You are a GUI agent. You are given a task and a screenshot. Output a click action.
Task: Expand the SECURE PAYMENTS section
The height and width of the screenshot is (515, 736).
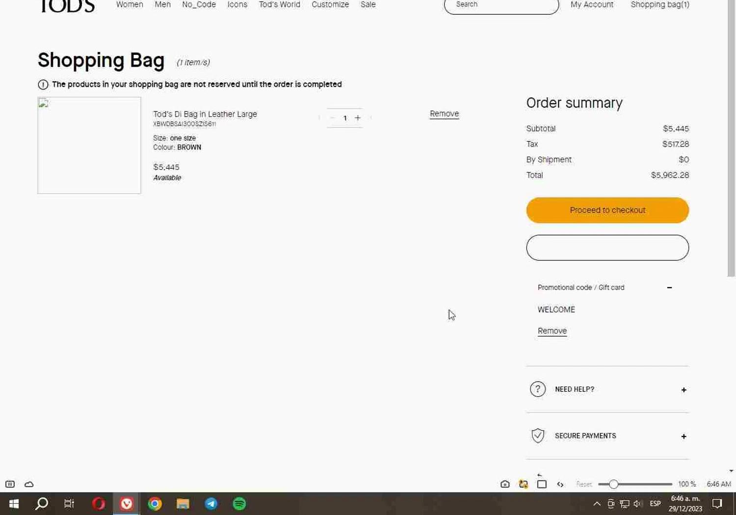pyautogui.click(x=683, y=437)
